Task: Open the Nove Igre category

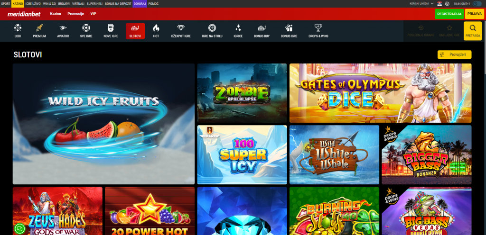Action: pyautogui.click(x=111, y=31)
